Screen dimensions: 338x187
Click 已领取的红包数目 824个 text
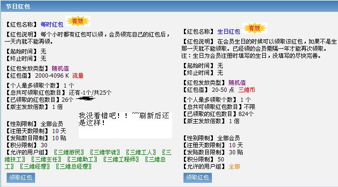(218, 114)
